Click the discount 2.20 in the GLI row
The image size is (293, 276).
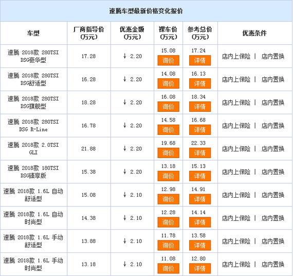(136, 149)
